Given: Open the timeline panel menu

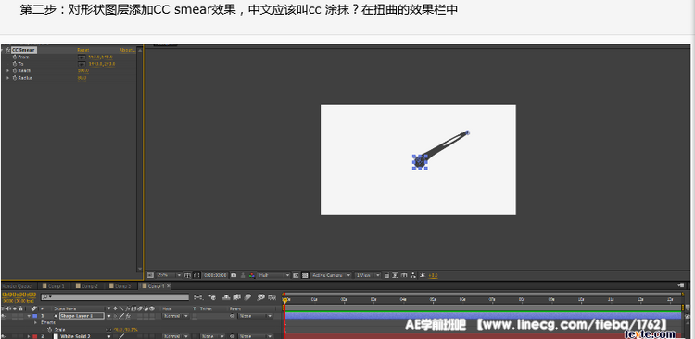Looking at the screenshot, I should (x=681, y=286).
